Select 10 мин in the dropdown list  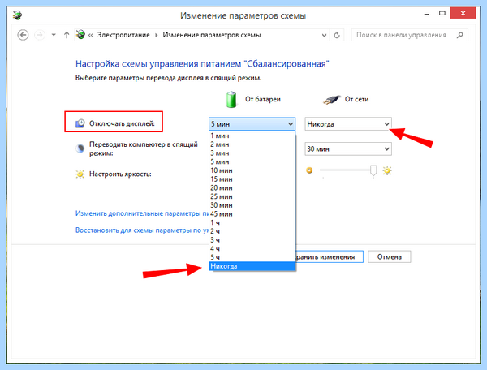[252, 170]
